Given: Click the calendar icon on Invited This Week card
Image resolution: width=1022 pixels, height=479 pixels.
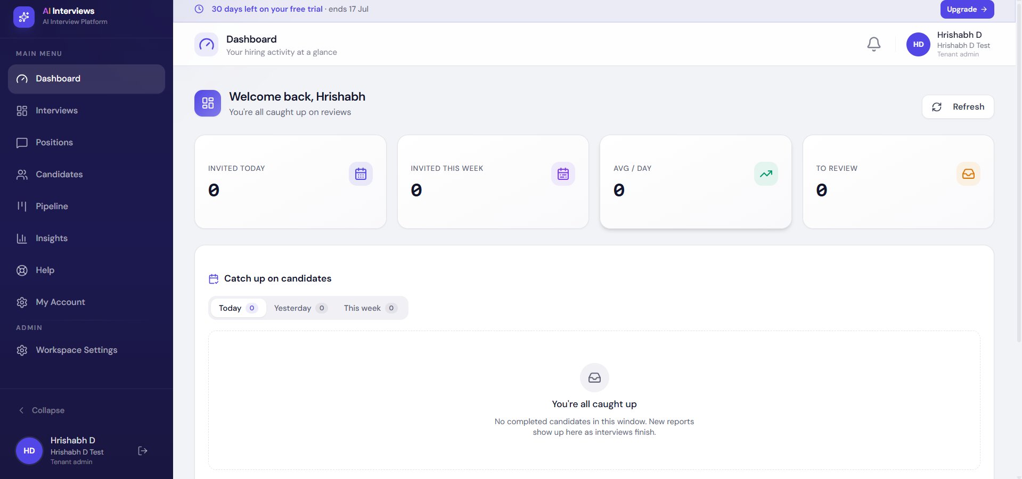Looking at the screenshot, I should (x=563, y=174).
